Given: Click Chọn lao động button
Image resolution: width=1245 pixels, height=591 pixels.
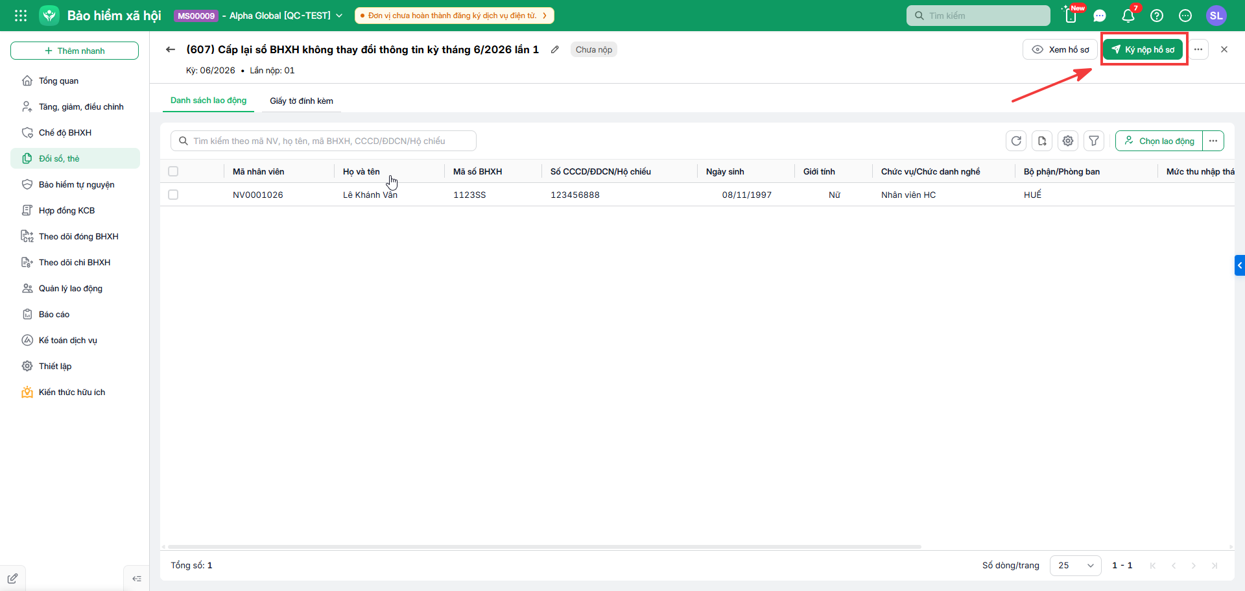Looking at the screenshot, I should coord(1159,141).
